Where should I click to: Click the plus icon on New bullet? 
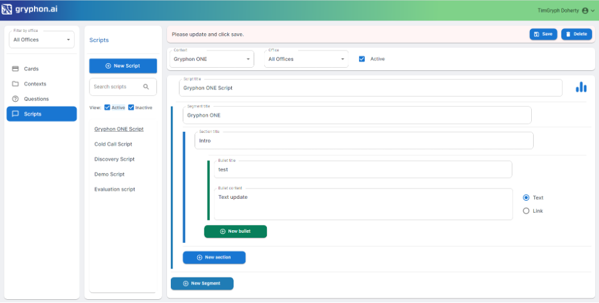tap(223, 231)
